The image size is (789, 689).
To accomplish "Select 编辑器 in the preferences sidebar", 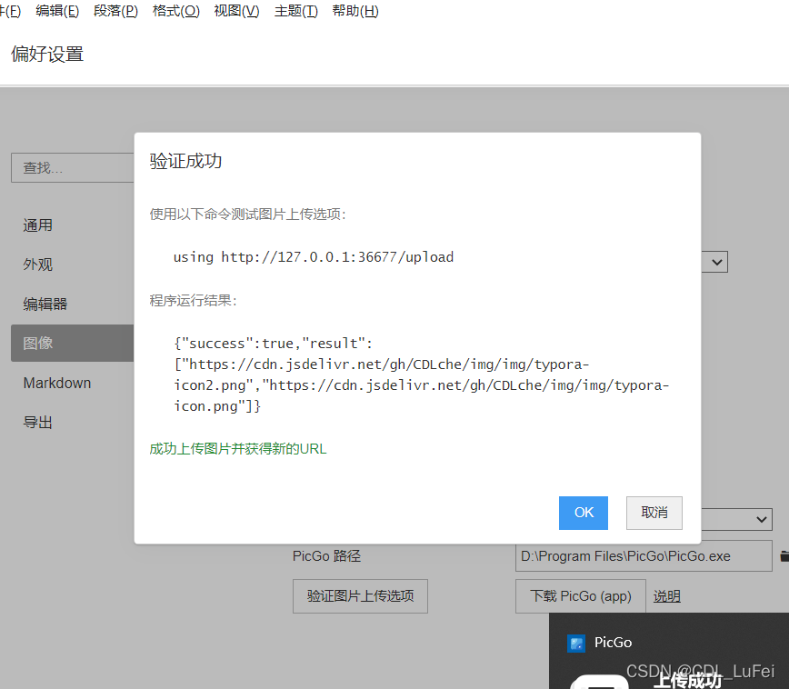I will [45, 304].
